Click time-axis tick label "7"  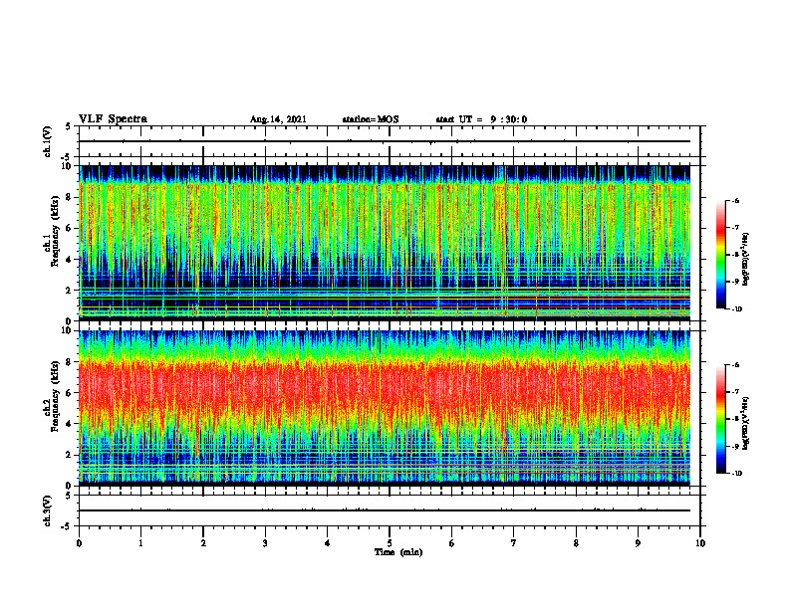514,543
